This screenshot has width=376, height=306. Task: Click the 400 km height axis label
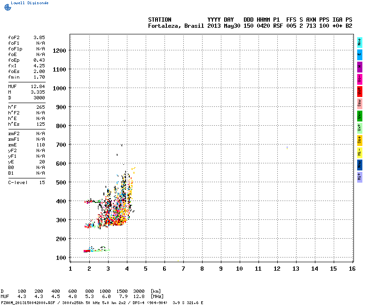(x=61, y=201)
